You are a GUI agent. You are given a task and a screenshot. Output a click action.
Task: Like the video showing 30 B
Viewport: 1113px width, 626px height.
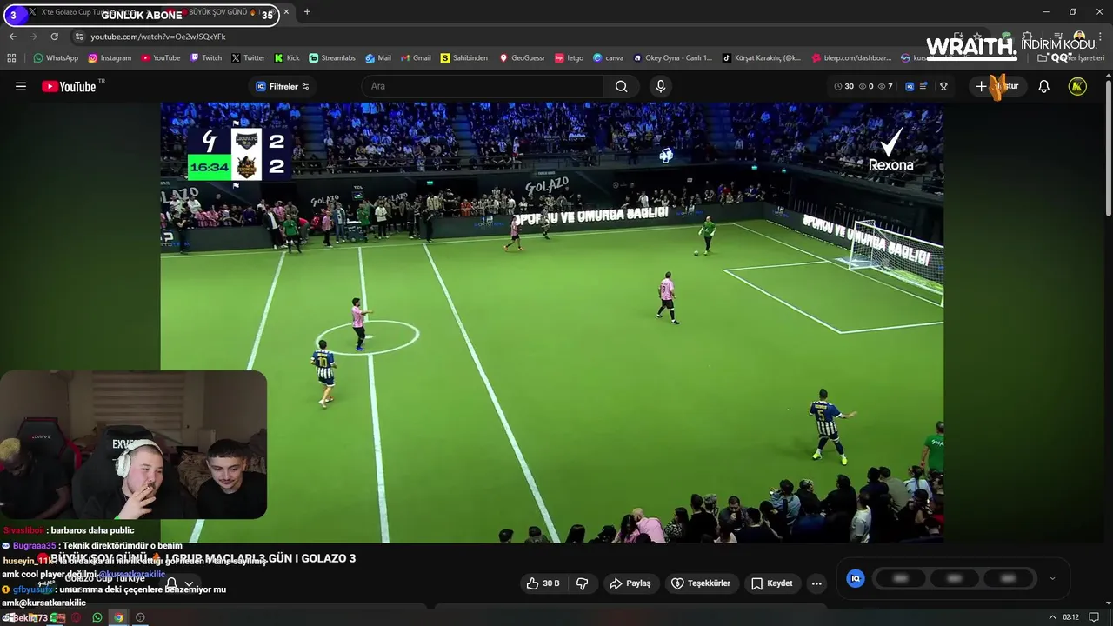click(x=543, y=583)
